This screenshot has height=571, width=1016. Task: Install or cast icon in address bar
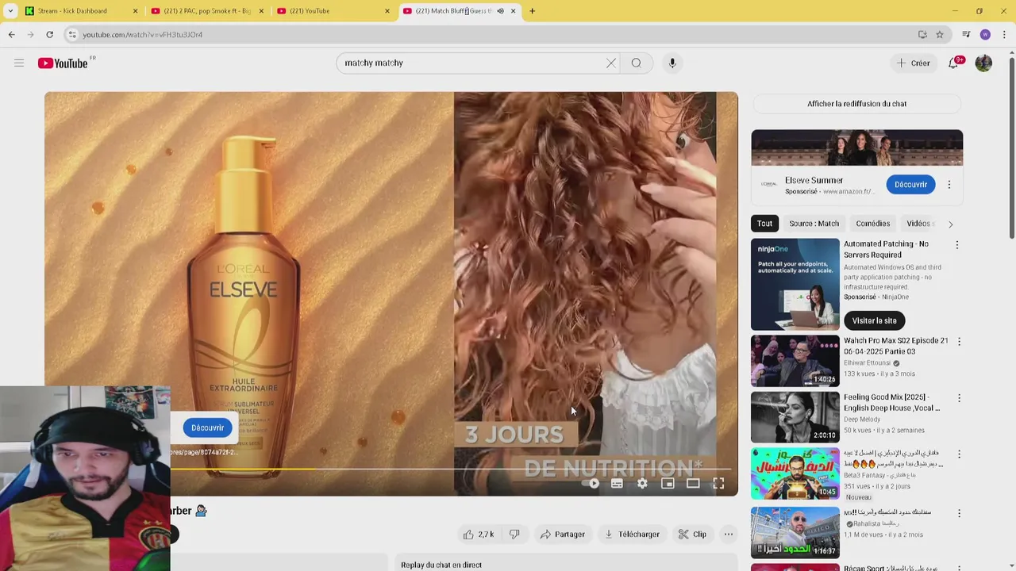922,34
